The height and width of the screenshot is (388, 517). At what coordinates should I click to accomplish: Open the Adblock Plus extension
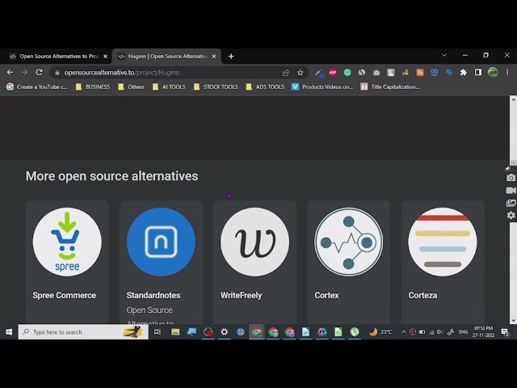coord(333,73)
